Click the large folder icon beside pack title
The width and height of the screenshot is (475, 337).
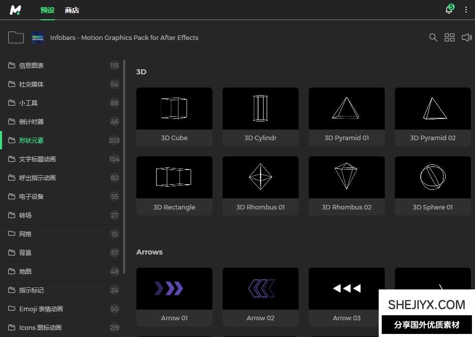[x=16, y=37]
